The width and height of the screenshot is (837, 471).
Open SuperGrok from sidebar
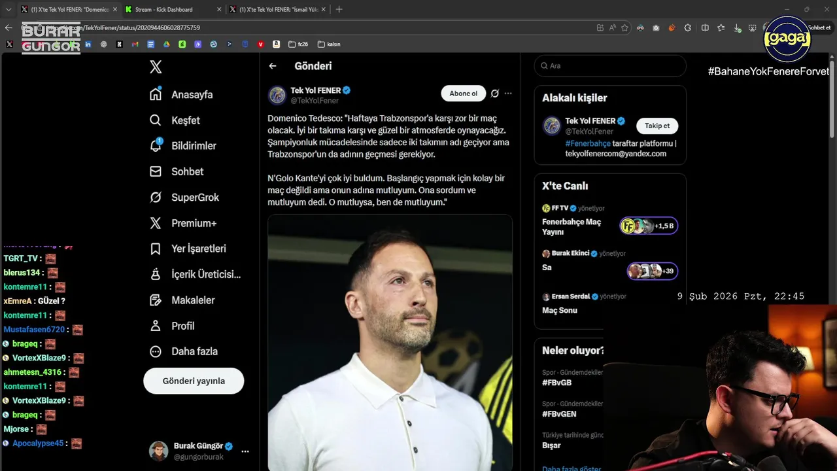(x=184, y=197)
